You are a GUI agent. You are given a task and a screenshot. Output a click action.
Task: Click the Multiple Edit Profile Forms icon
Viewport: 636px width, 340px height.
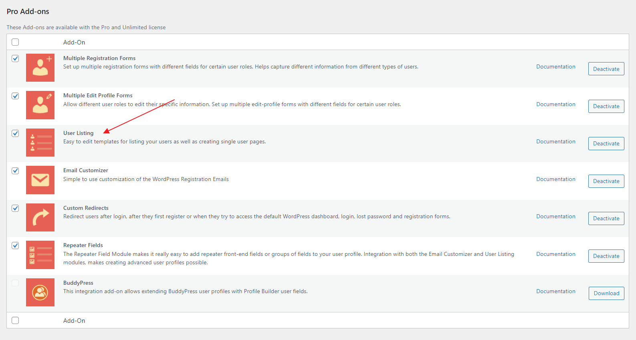pyautogui.click(x=40, y=105)
